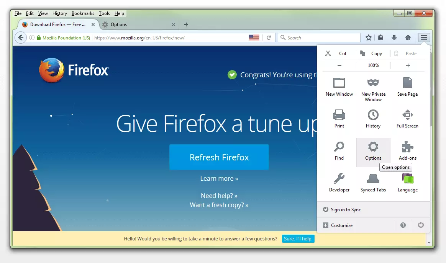Open a New Private Window from menu
The height and width of the screenshot is (263, 446).
click(x=373, y=89)
